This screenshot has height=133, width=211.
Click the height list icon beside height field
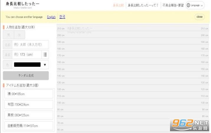tap(45, 55)
